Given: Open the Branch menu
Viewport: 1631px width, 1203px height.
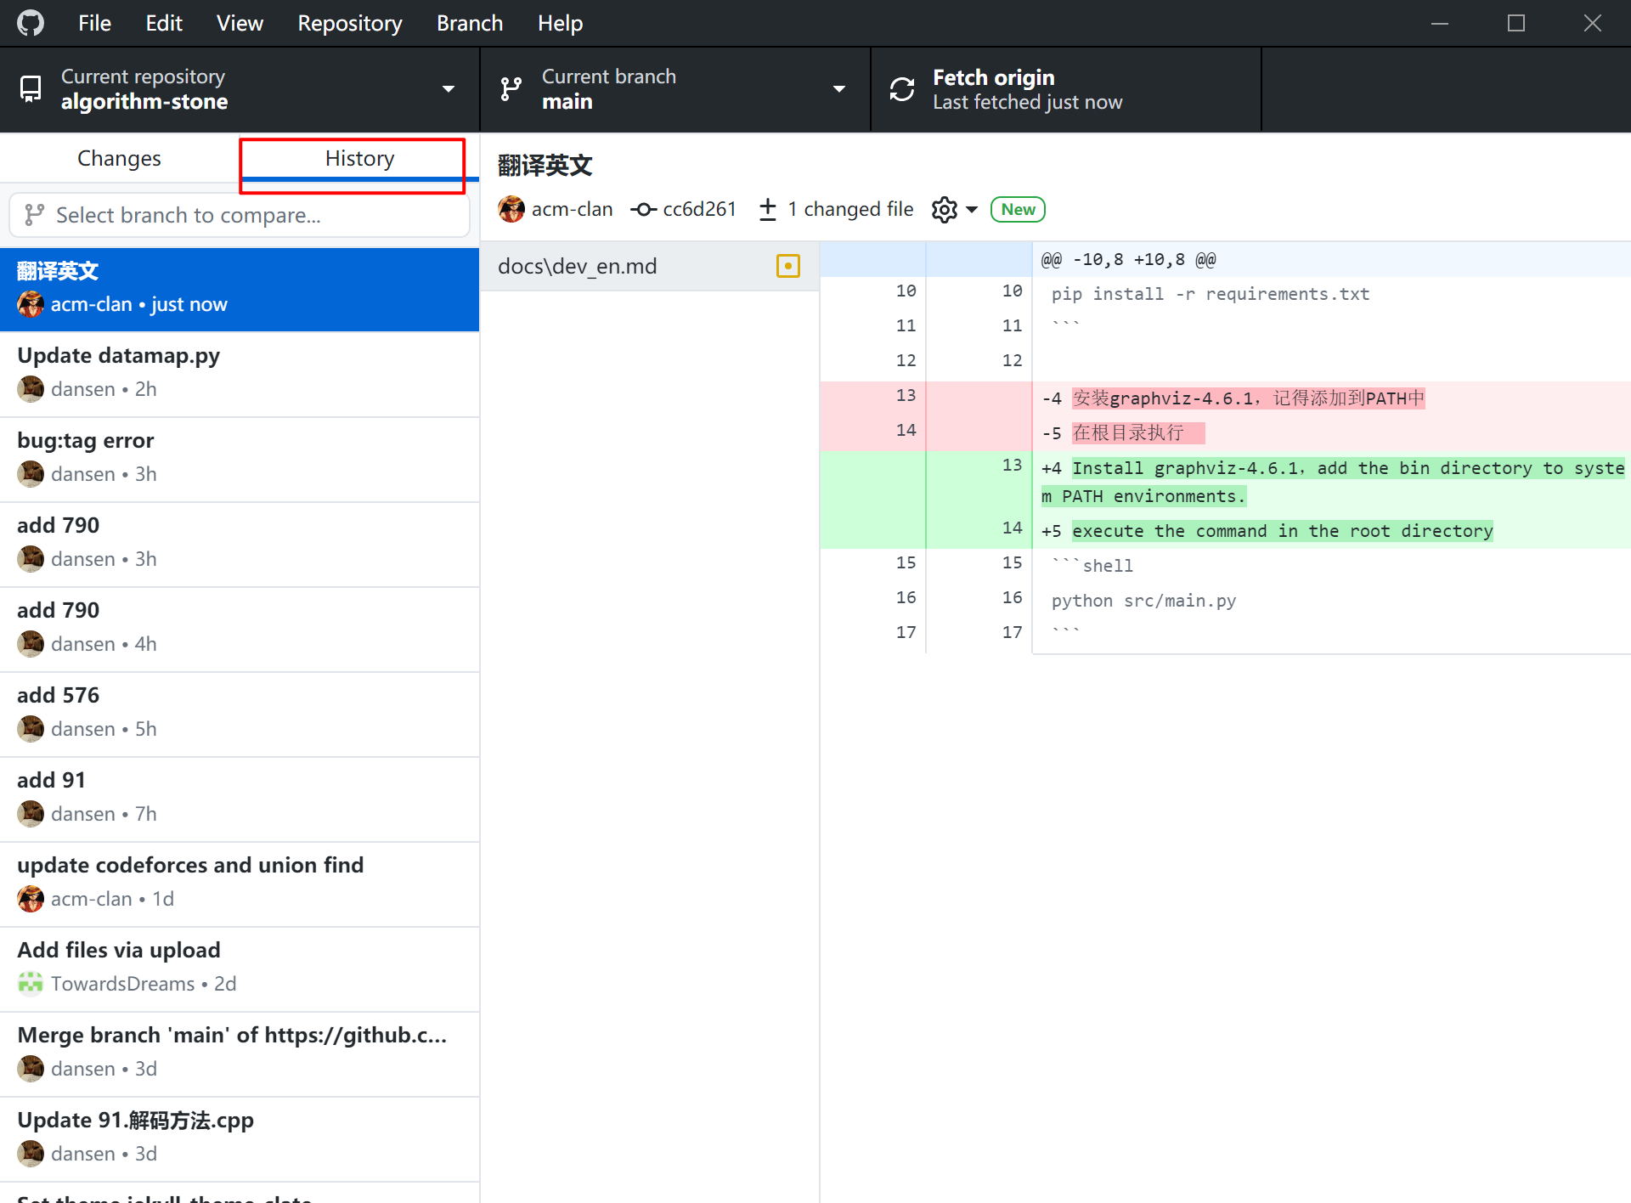Looking at the screenshot, I should pyautogui.click(x=469, y=23).
